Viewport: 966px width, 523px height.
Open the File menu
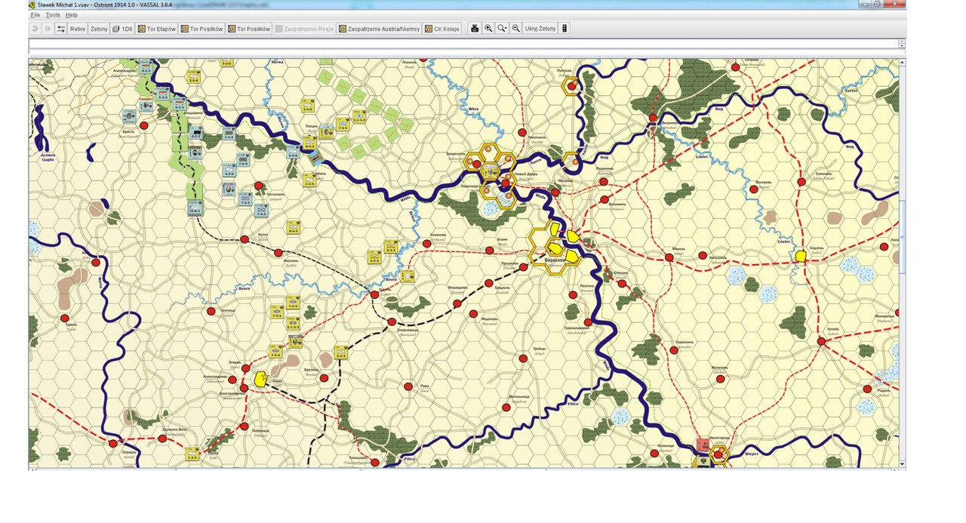point(35,15)
